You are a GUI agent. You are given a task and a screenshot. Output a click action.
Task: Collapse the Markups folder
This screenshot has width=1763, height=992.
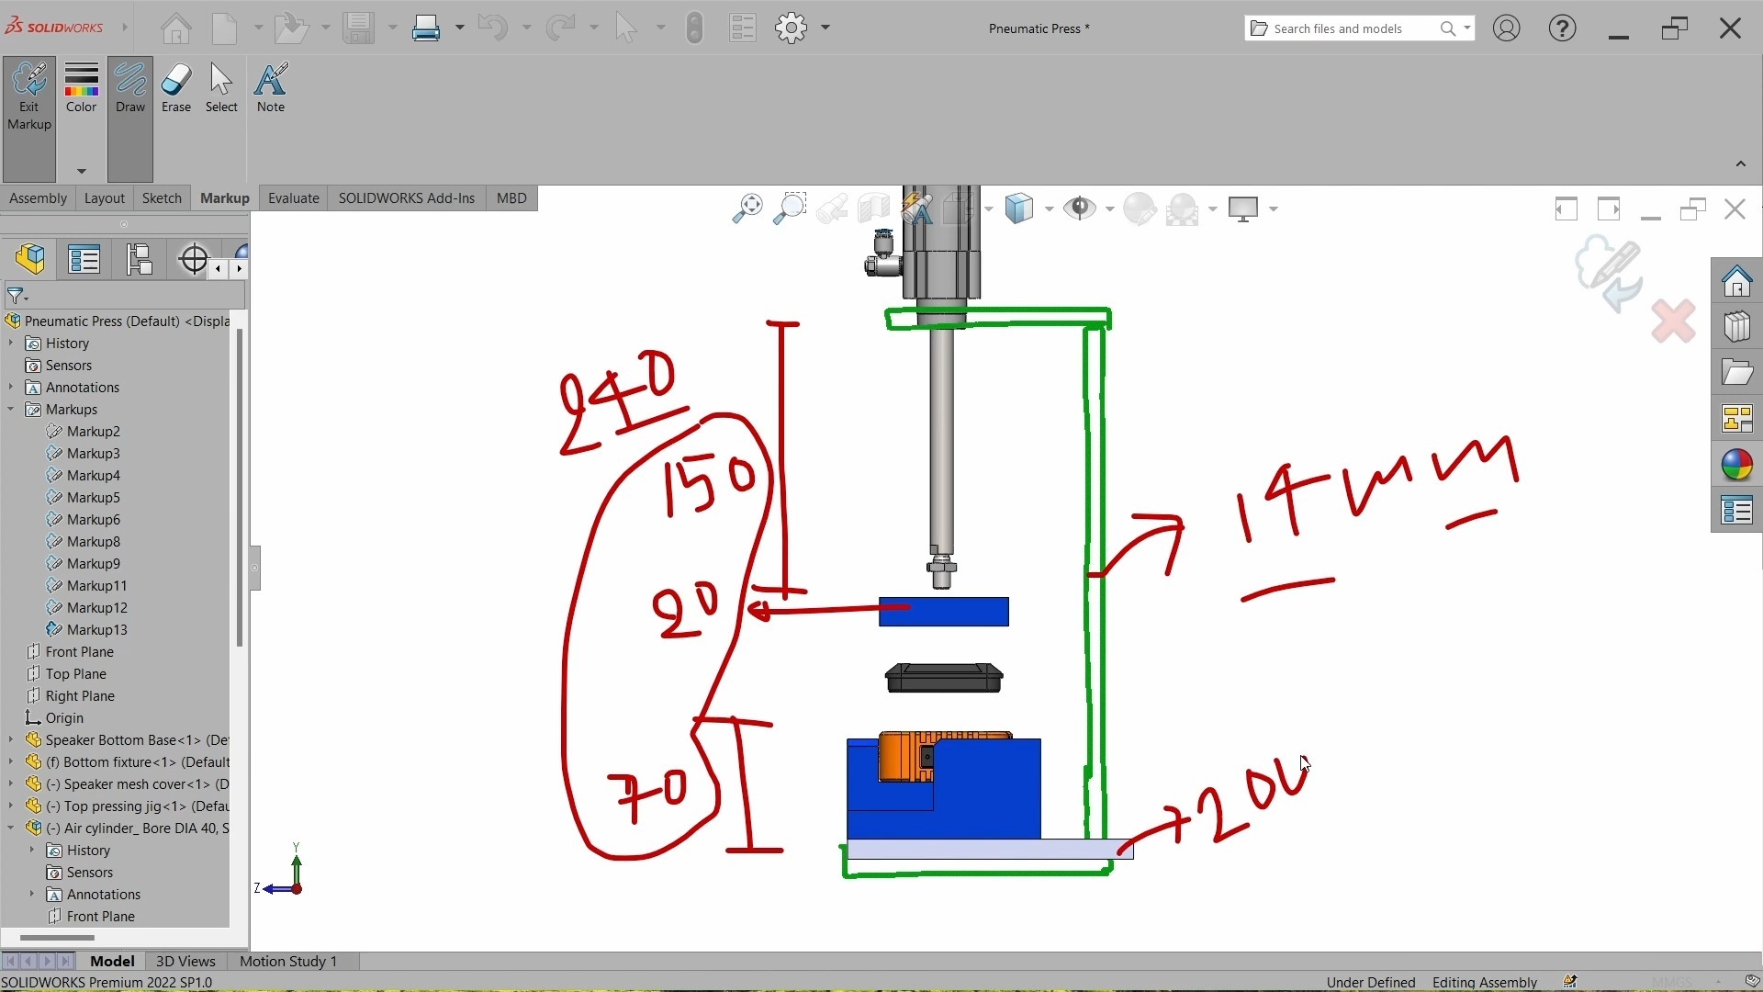click(x=11, y=410)
